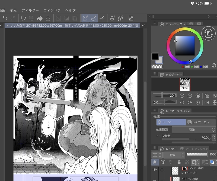The height and width of the screenshot is (181, 217).
Task: Click the fit to navigator icon
Action: pos(207,96)
